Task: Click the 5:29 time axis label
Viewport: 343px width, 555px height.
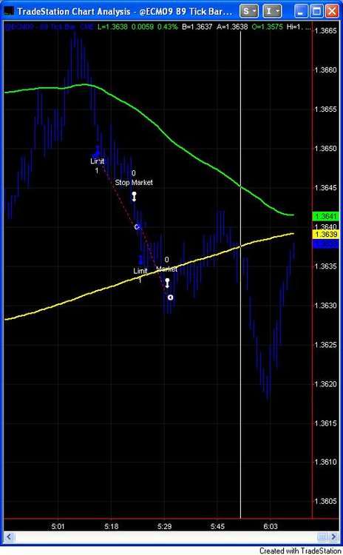Action: [164, 526]
